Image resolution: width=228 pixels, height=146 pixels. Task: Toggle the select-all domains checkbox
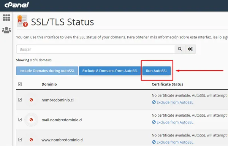(x=20, y=84)
